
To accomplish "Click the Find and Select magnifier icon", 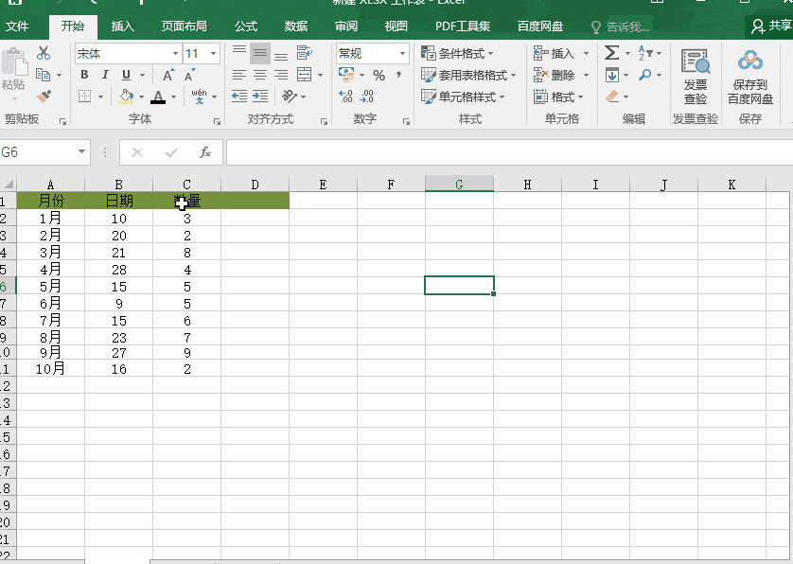I will (645, 75).
